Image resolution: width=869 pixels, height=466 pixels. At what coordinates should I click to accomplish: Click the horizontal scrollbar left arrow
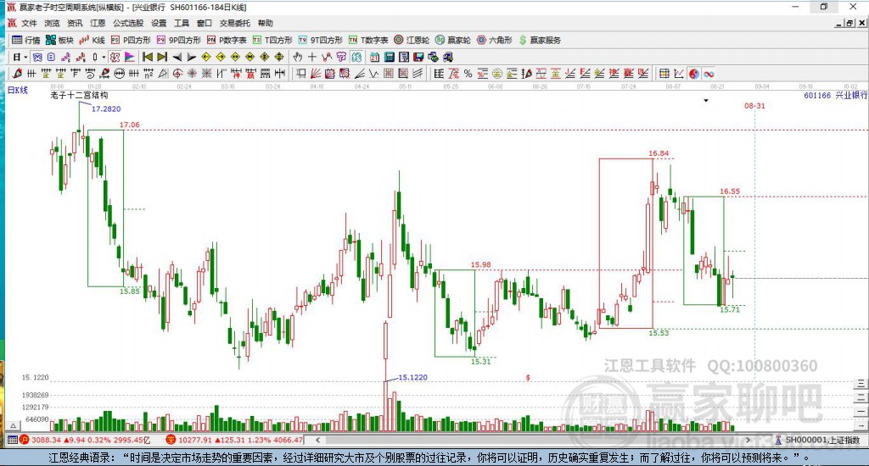tap(317, 440)
